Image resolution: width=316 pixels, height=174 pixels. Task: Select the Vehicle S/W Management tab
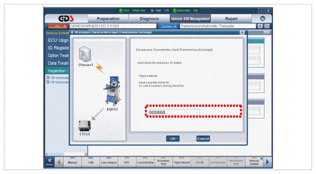190,18
